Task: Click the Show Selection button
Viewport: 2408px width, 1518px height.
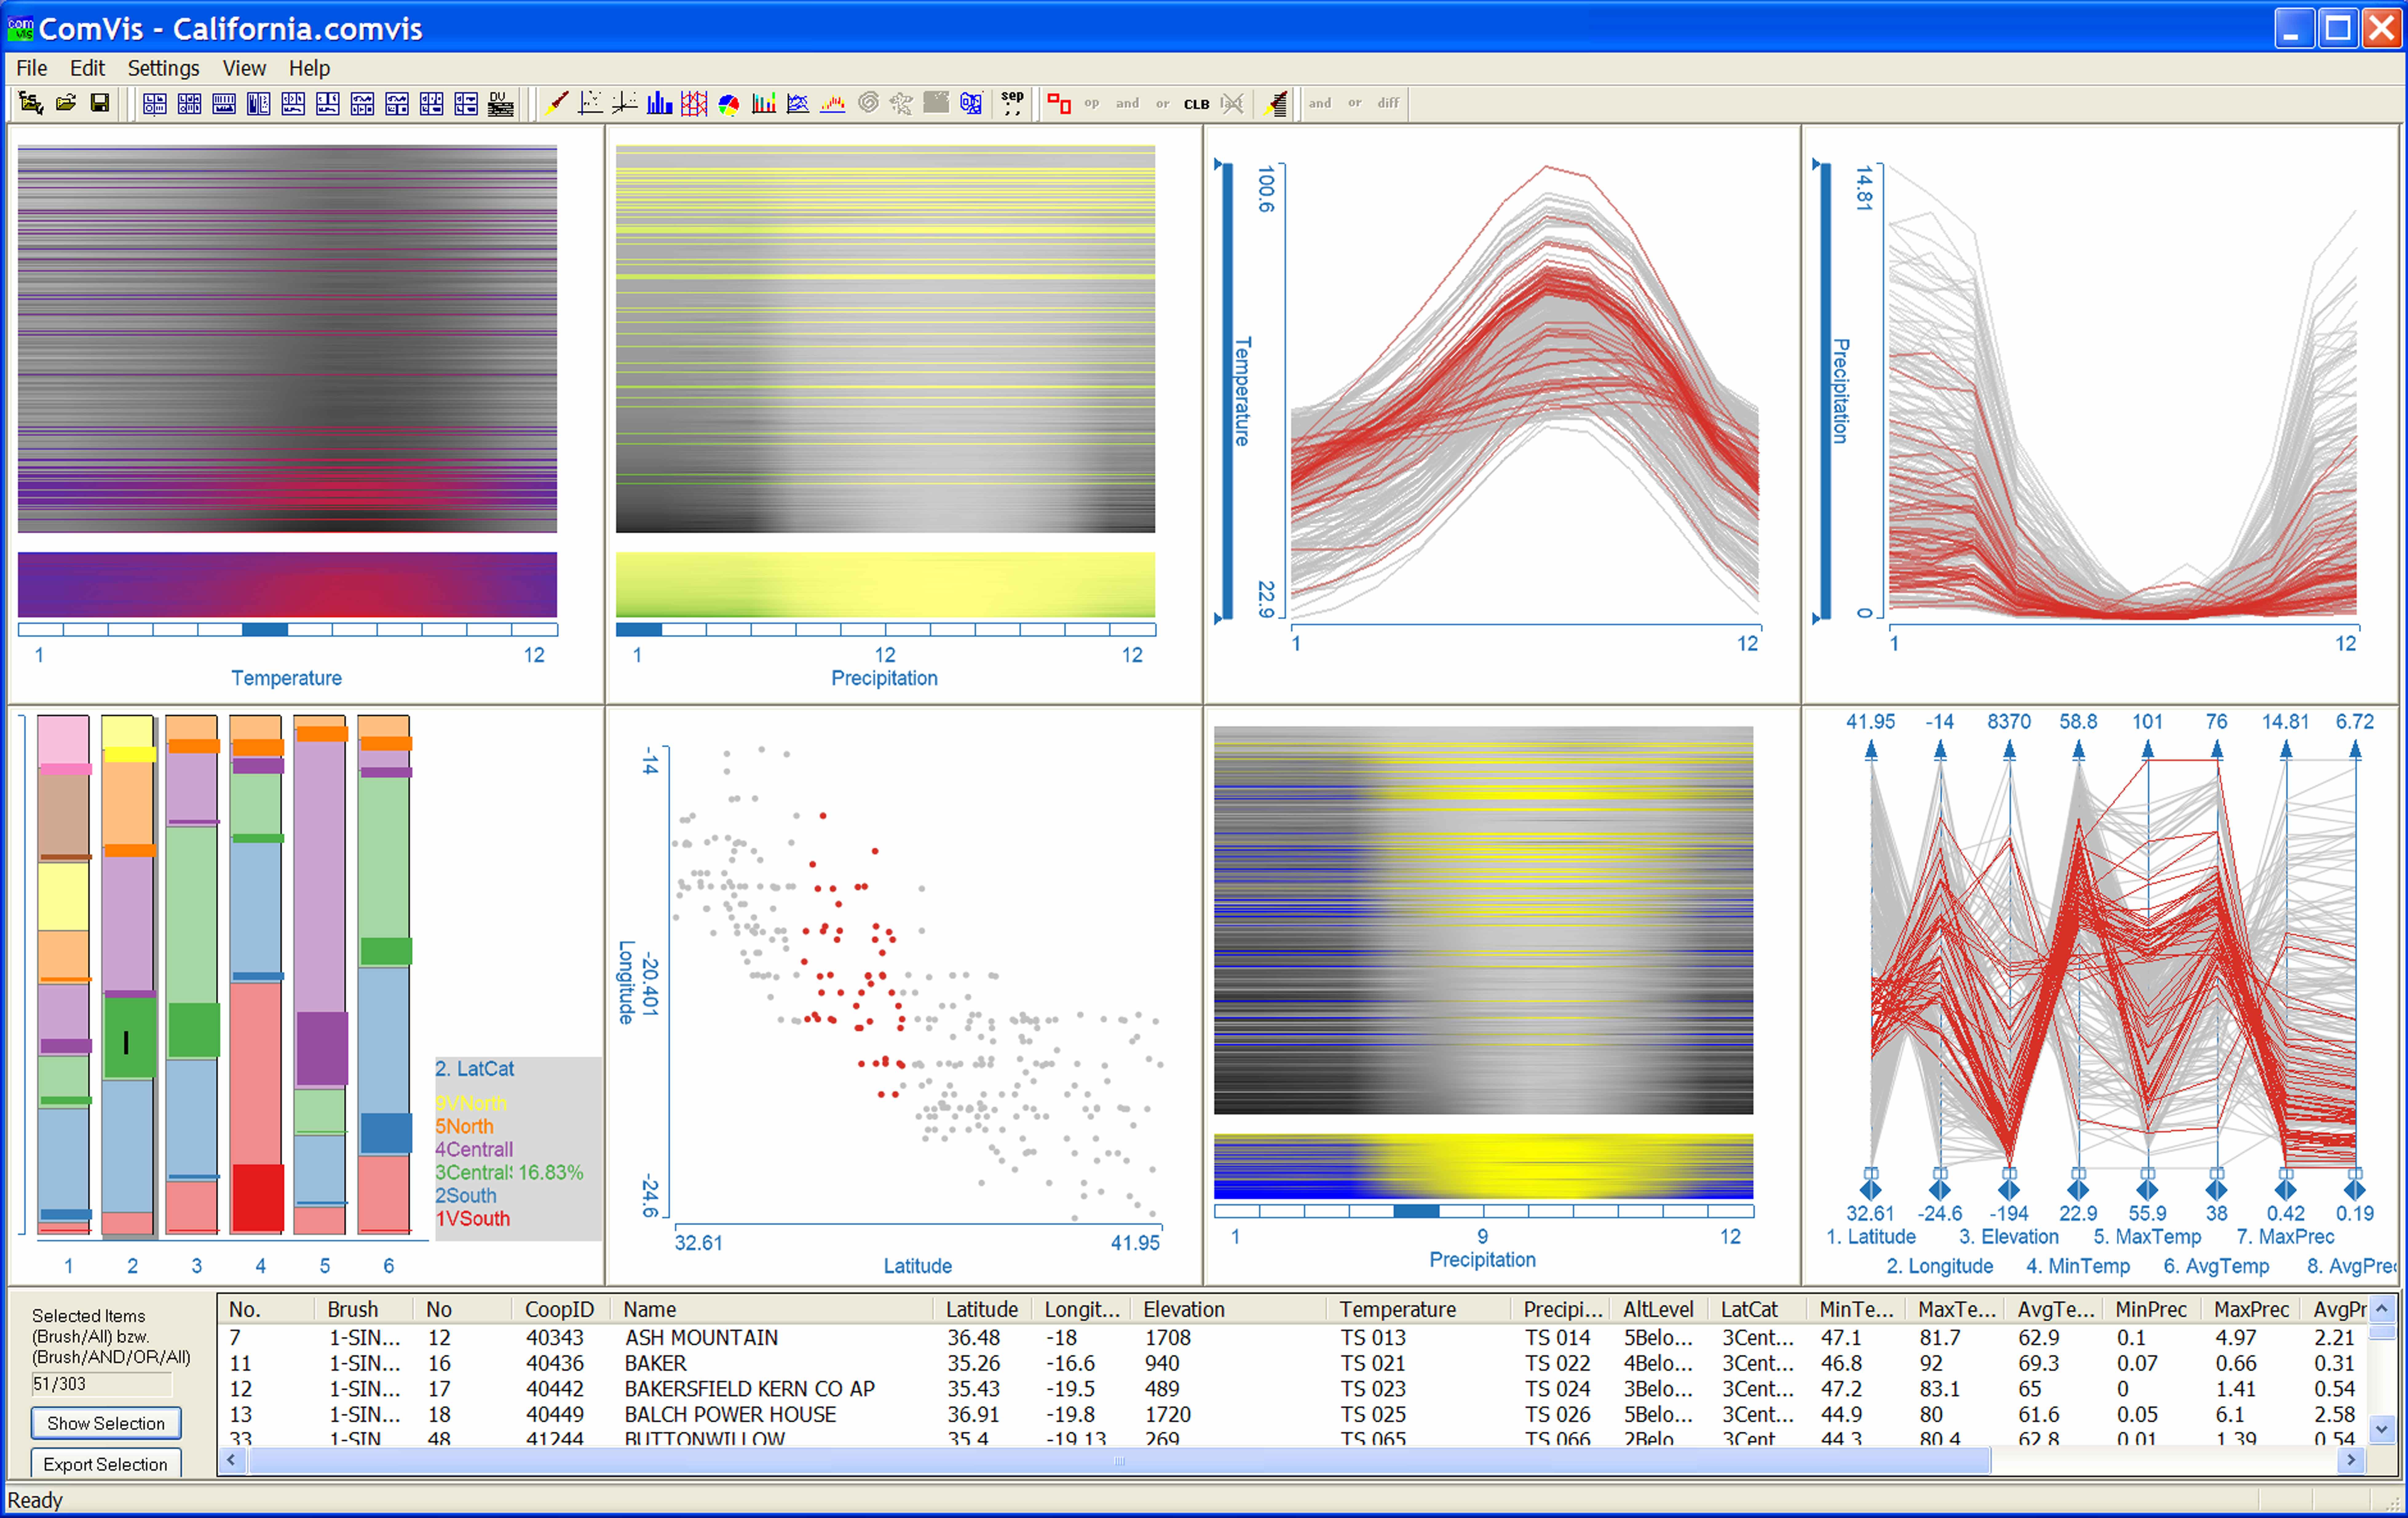Action: (x=106, y=1423)
